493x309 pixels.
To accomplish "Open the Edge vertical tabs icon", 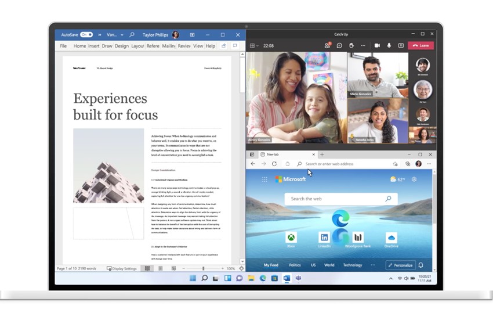I will tap(252, 154).
